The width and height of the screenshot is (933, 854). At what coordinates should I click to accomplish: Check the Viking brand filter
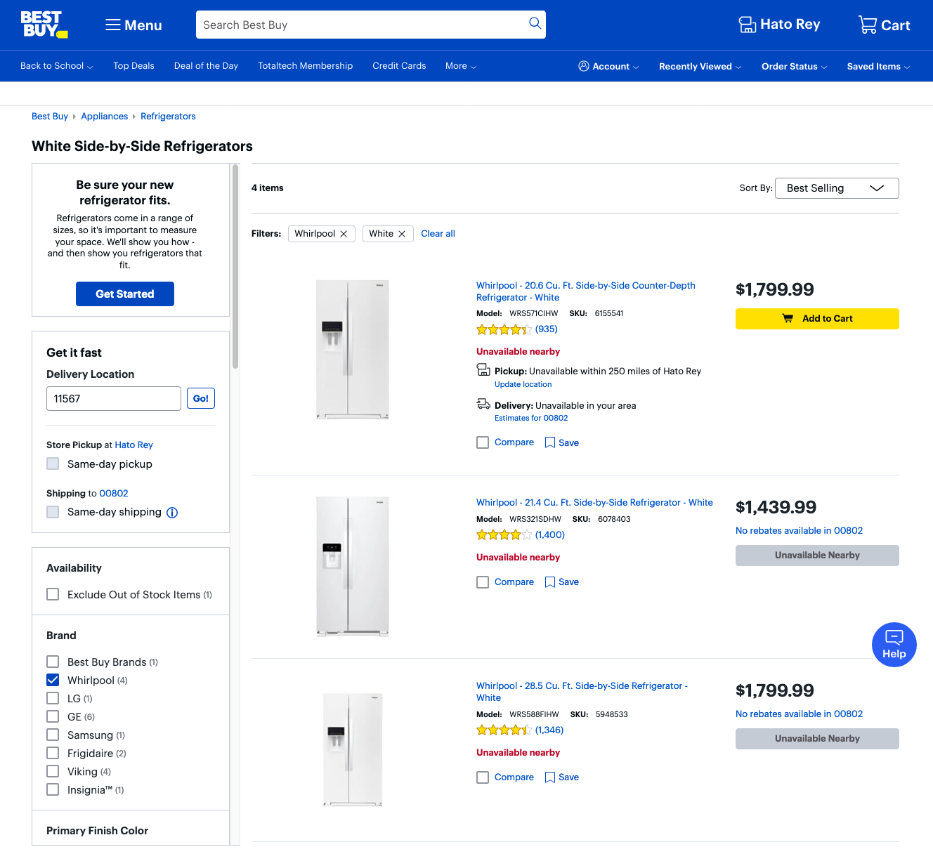tap(53, 771)
